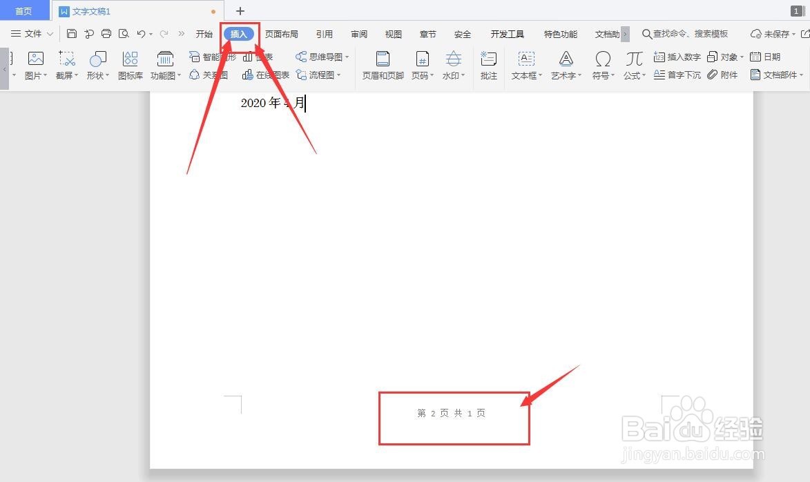
Task: Expand the 文本框 dropdown arrow
Action: click(x=540, y=75)
